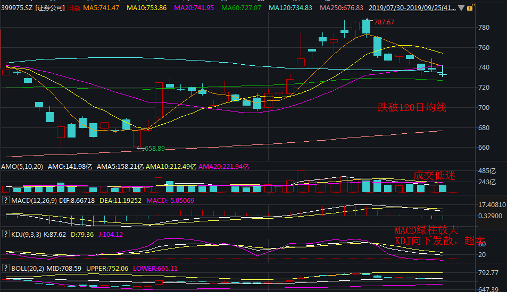Click the MID:708.59 value
Image resolution: width=507 pixels, height=292 pixels.
click(x=64, y=269)
